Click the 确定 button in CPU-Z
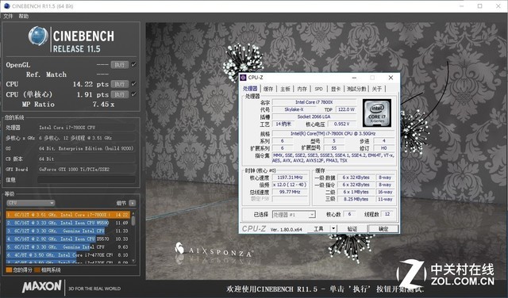This screenshot has width=508, height=298. (383, 229)
